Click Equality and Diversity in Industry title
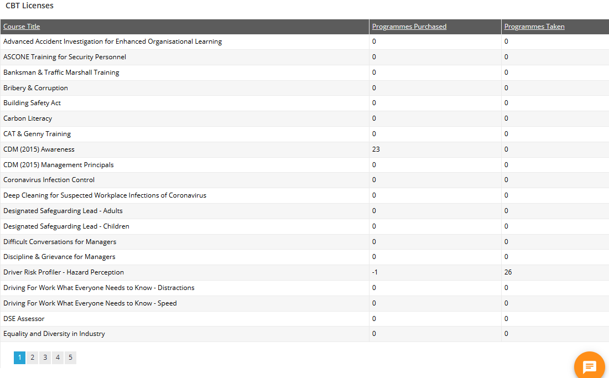The width and height of the screenshot is (609, 378). pyautogui.click(x=54, y=334)
